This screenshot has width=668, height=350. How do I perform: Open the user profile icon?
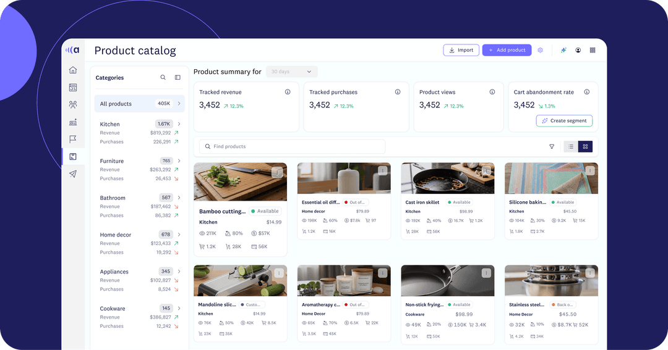[x=578, y=50]
